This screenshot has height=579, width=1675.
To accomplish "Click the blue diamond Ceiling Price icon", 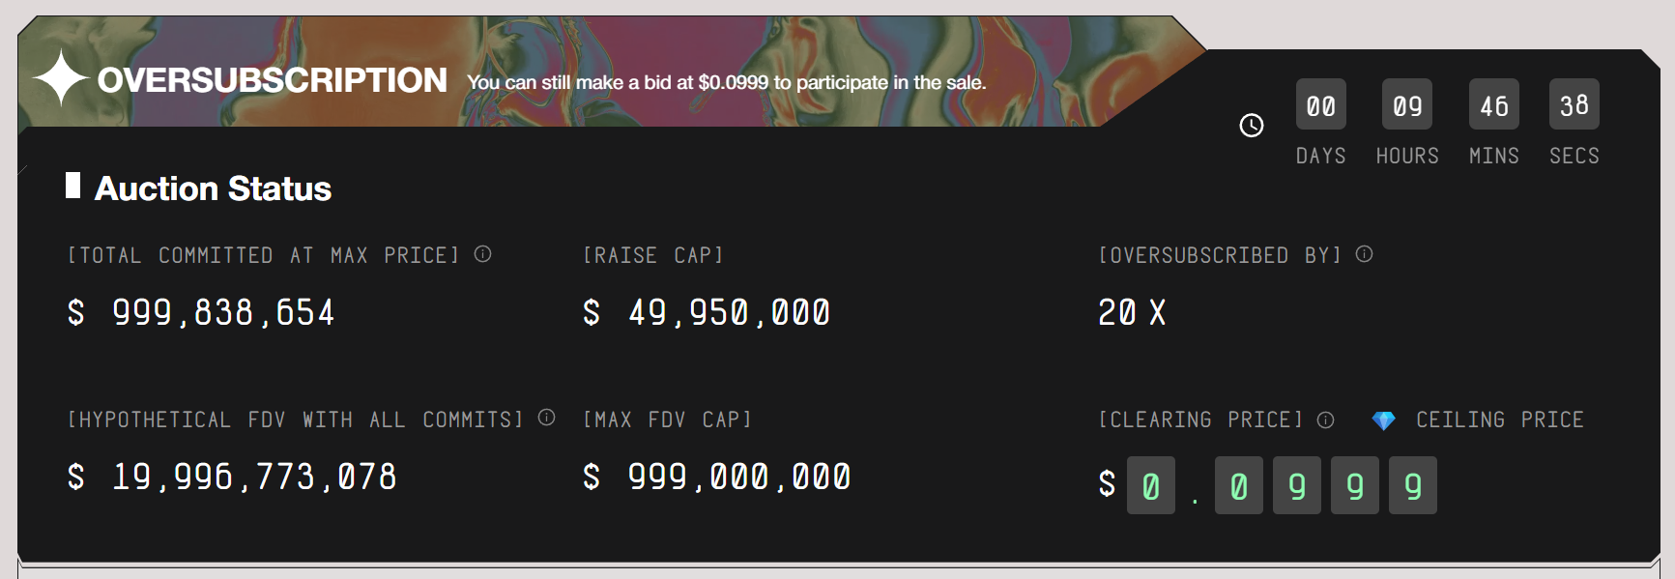I will [1384, 420].
